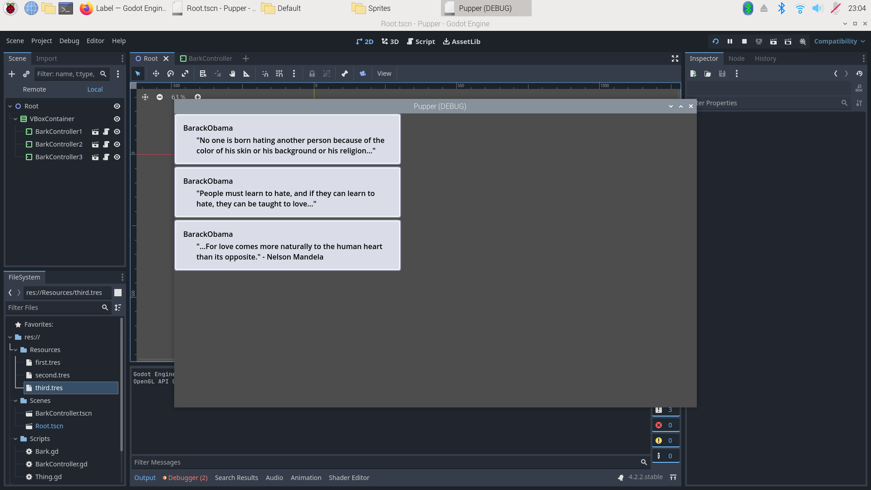871x490 pixels.
Task: Open BarkController1 scene in editor icon
Action: (95, 132)
